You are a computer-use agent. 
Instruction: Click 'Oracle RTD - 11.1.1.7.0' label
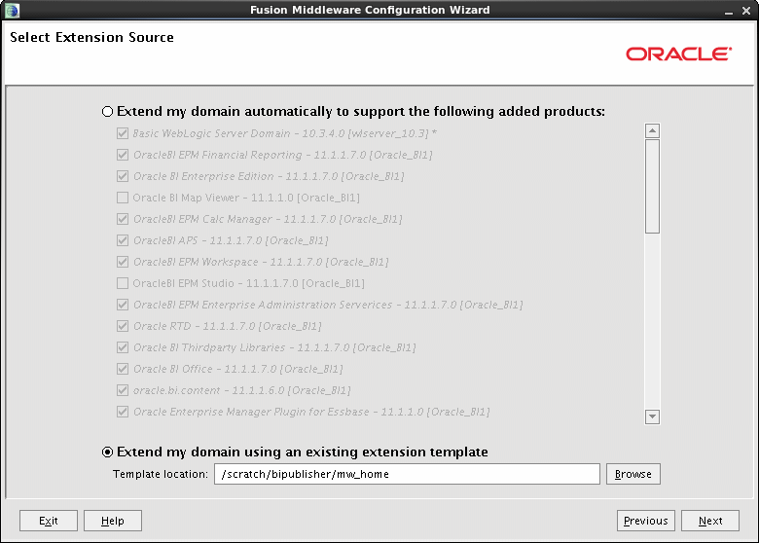228,326
